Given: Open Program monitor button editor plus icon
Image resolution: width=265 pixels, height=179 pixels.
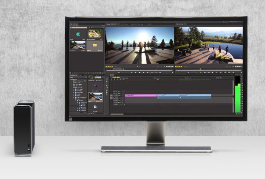Looking at the screenshot, I should 241,72.
